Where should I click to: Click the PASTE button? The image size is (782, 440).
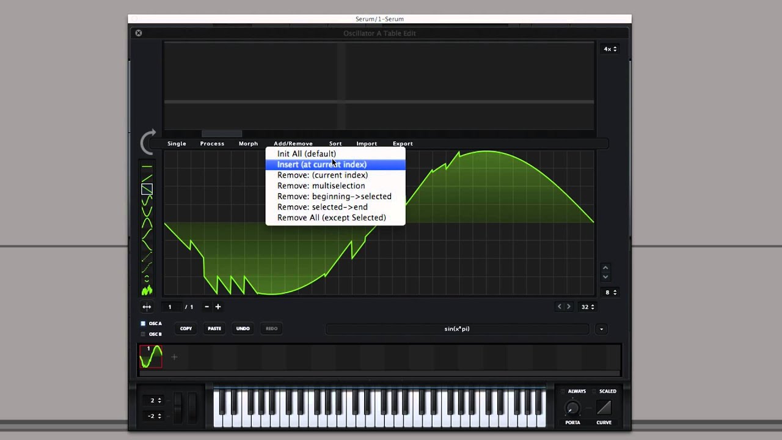tap(214, 329)
